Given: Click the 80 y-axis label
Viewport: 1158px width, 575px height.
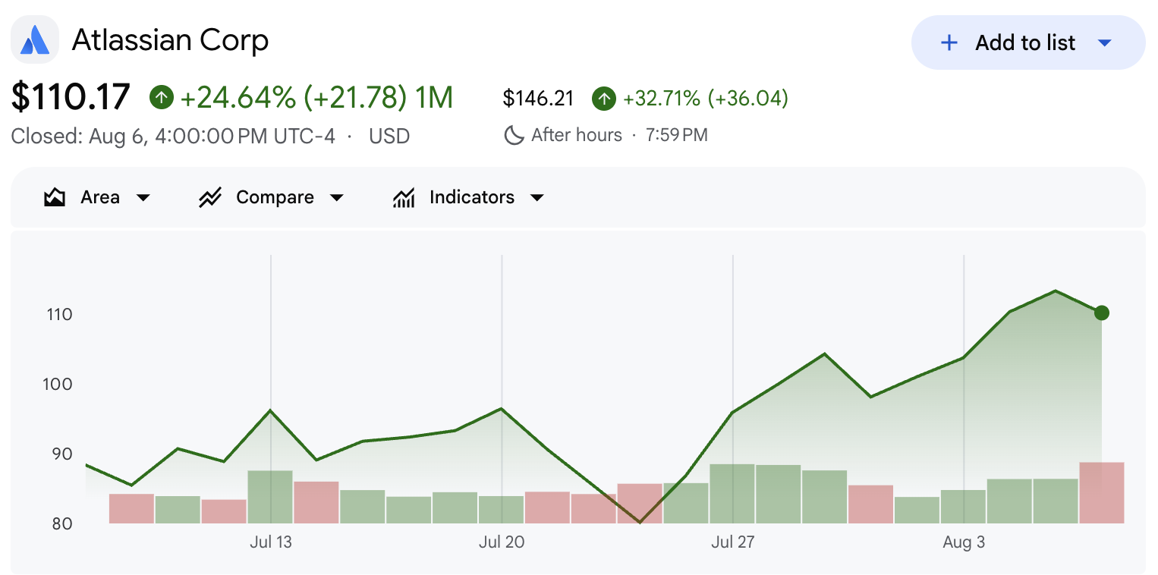Looking at the screenshot, I should tap(61, 523).
